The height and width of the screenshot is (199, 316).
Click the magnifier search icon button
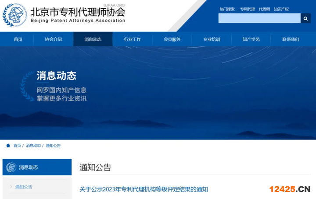pos(305,18)
